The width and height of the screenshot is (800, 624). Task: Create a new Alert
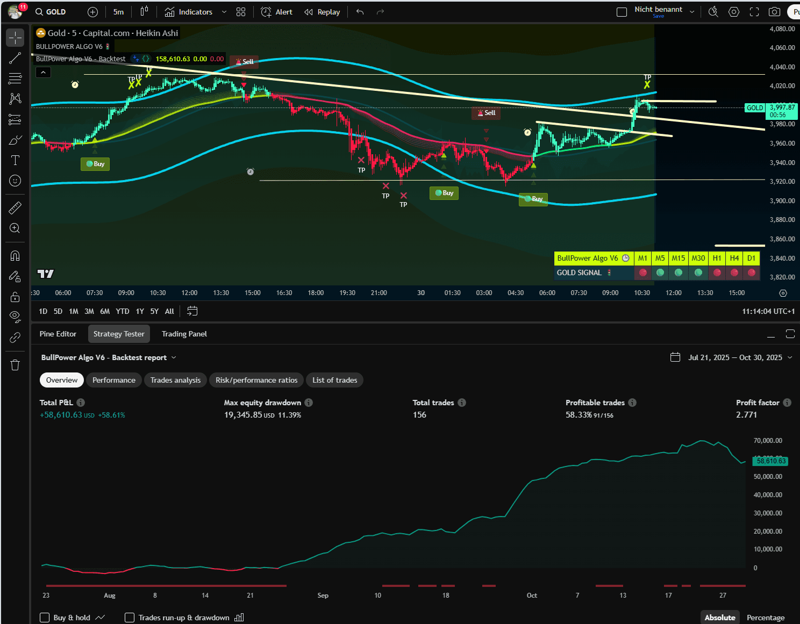point(277,12)
